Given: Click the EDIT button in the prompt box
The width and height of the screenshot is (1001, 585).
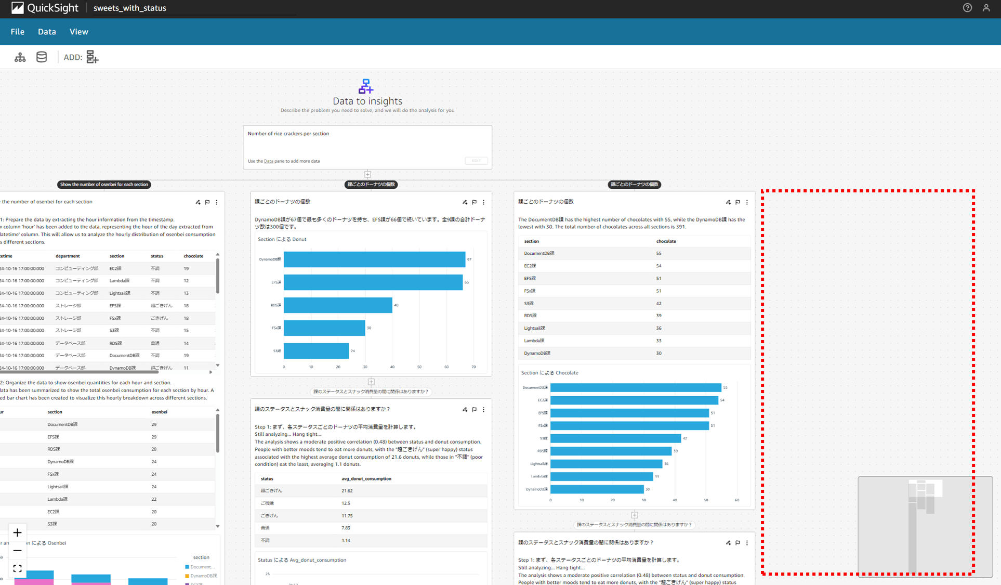Looking at the screenshot, I should (x=476, y=161).
